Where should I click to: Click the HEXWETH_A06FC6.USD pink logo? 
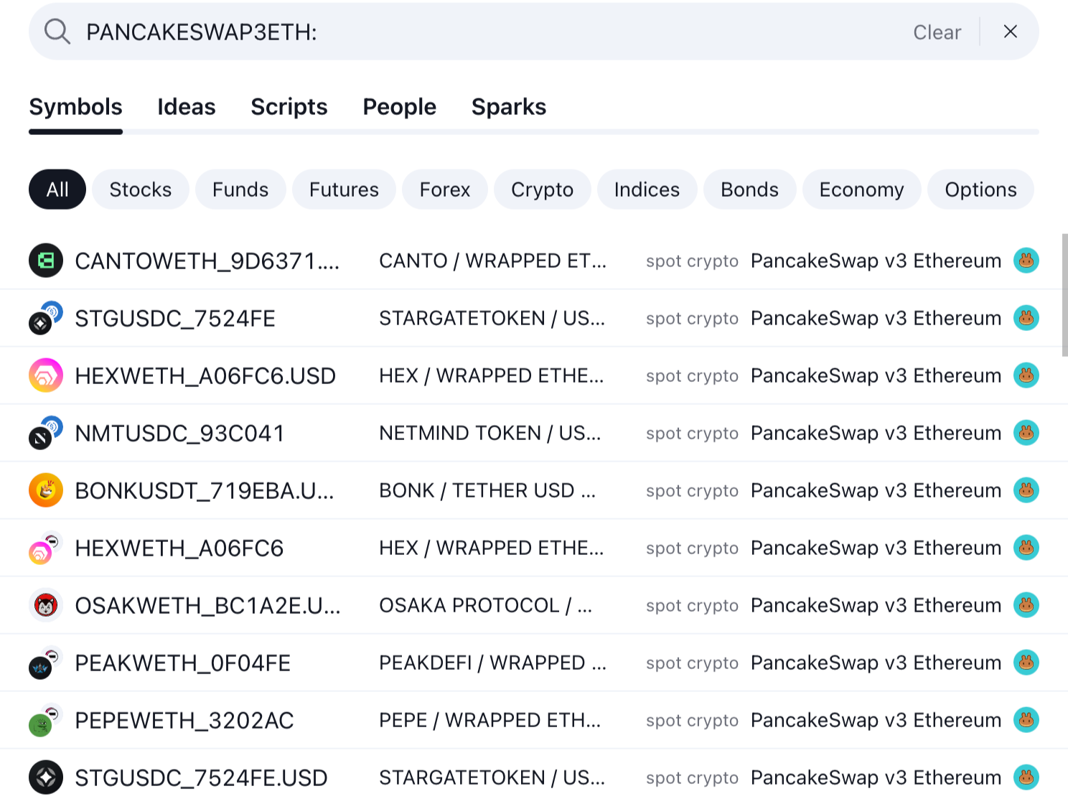(46, 375)
